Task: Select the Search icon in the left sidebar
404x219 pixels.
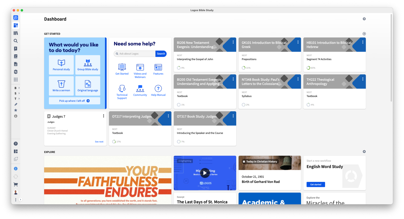Action: point(16,41)
